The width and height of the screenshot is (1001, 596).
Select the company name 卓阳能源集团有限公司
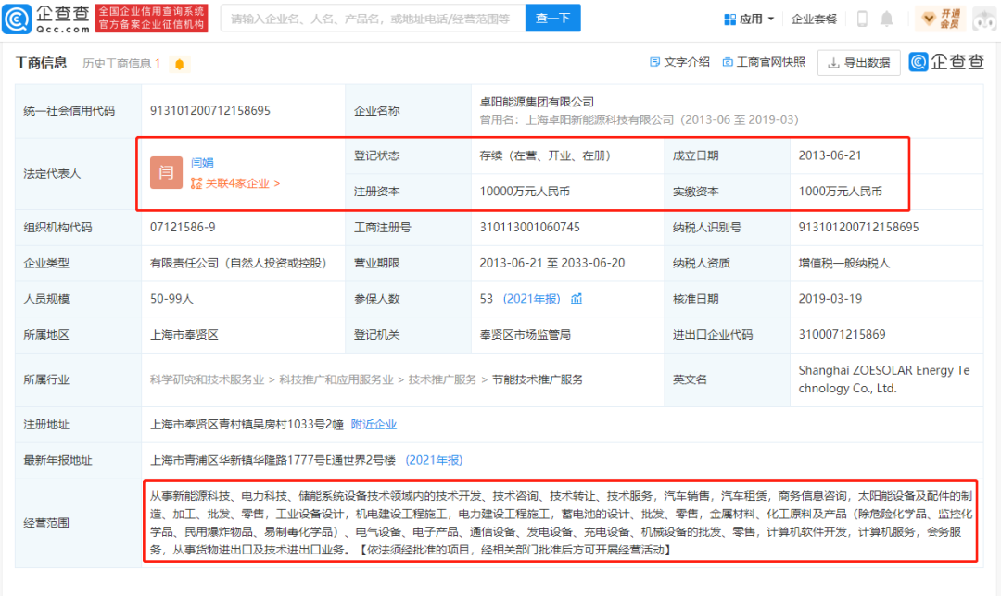(x=537, y=102)
